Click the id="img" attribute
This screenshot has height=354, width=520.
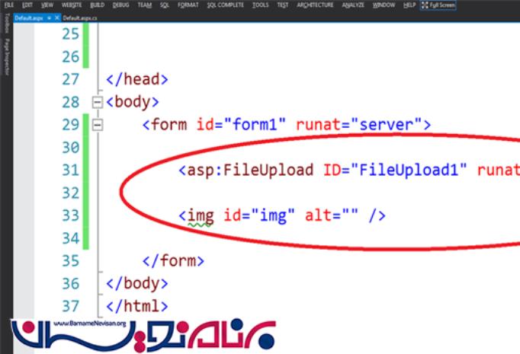pyautogui.click(x=259, y=215)
